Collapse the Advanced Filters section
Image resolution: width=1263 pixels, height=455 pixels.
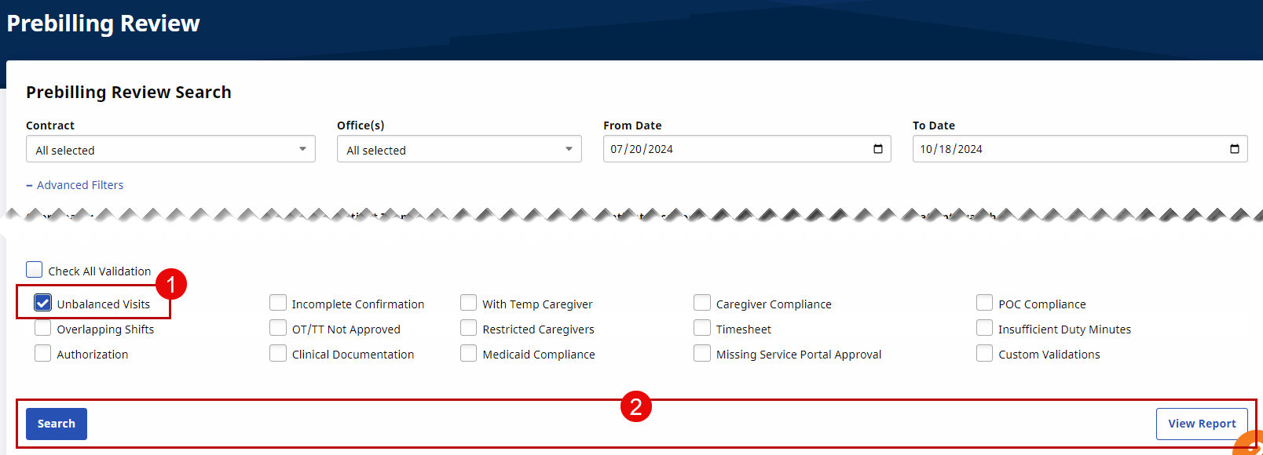point(75,185)
